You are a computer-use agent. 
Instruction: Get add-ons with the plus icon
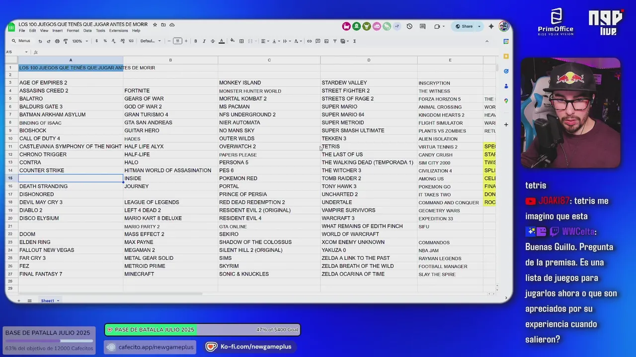point(506,124)
